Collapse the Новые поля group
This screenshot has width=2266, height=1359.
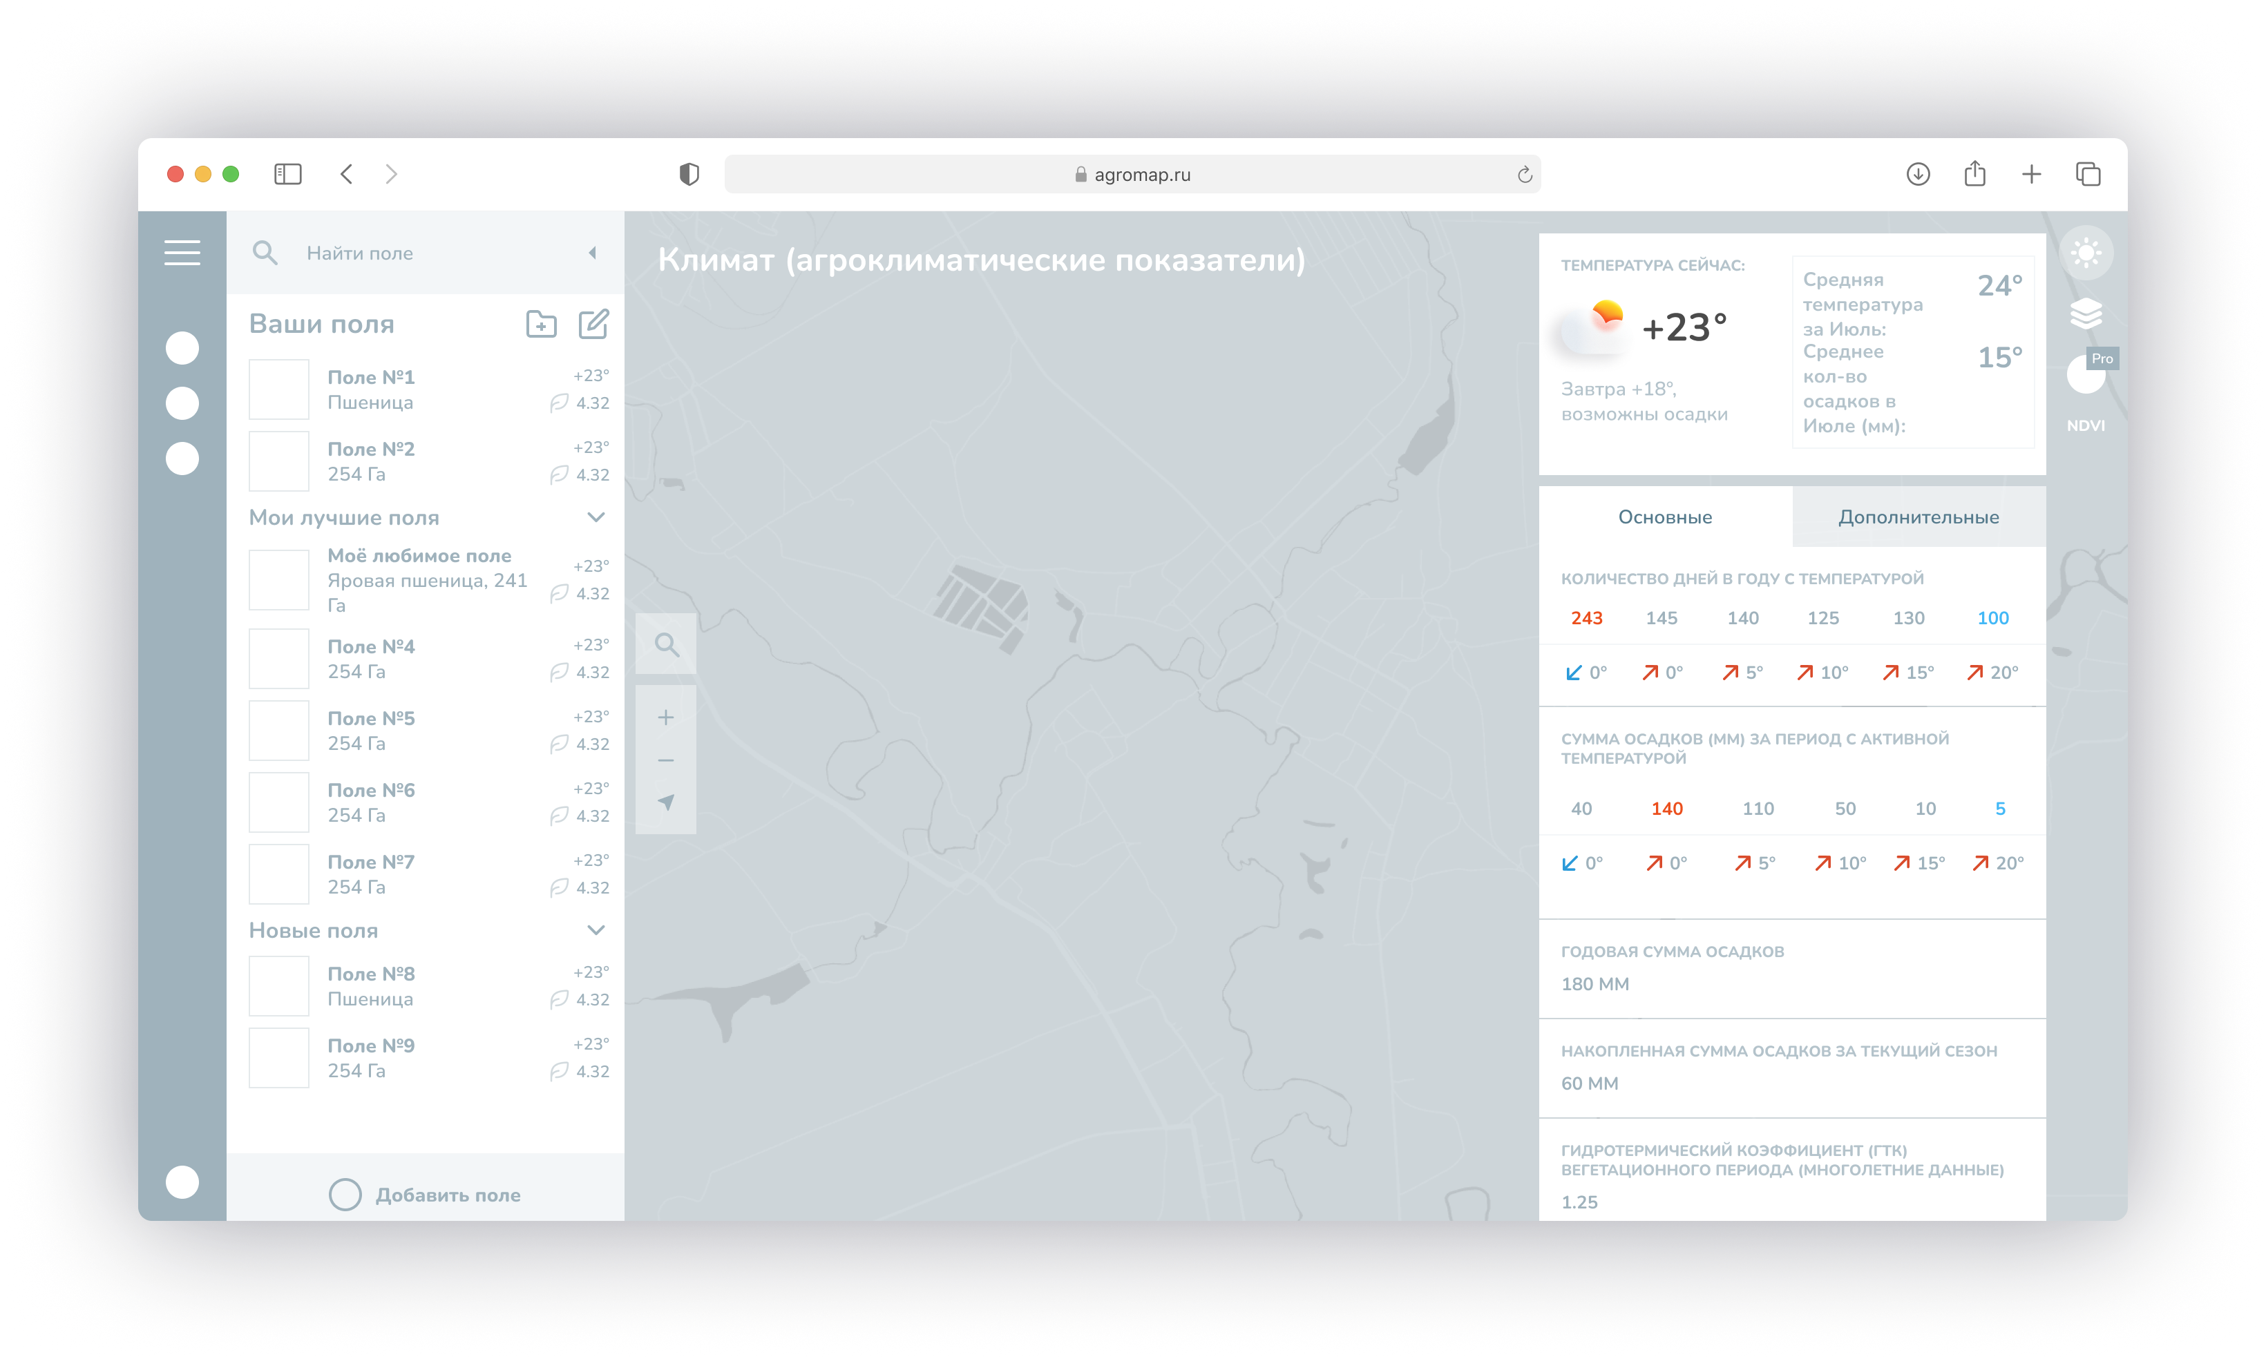point(596,930)
